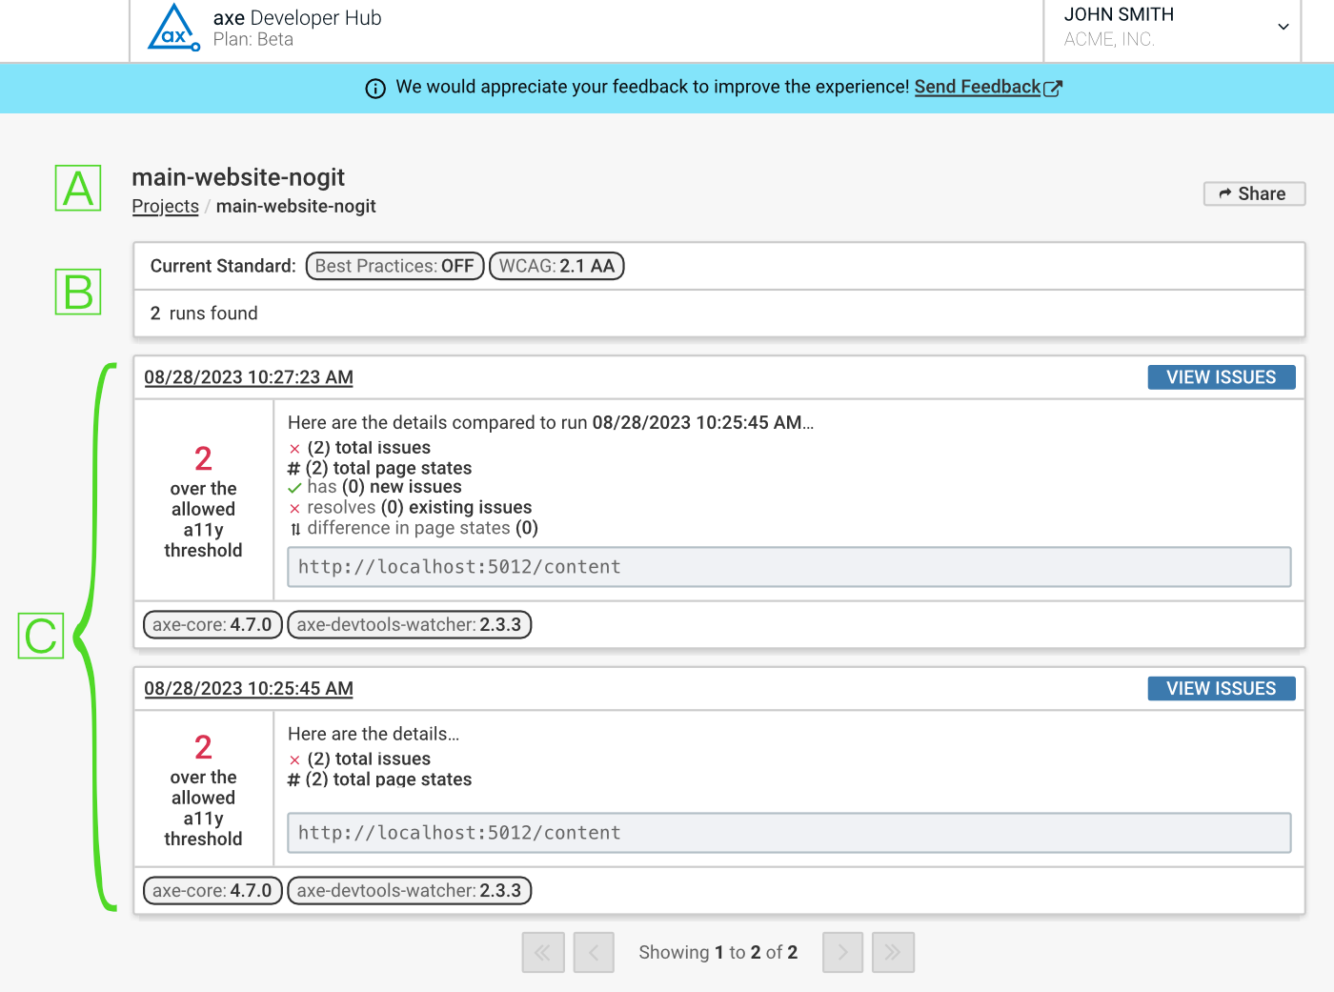Go to the first page of runs
The height and width of the screenshot is (992, 1334).
click(x=543, y=952)
